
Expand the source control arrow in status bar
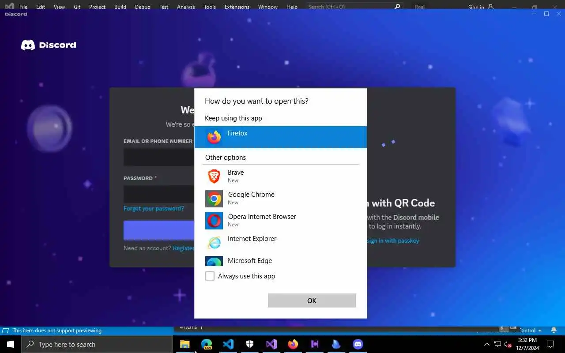[540, 330]
